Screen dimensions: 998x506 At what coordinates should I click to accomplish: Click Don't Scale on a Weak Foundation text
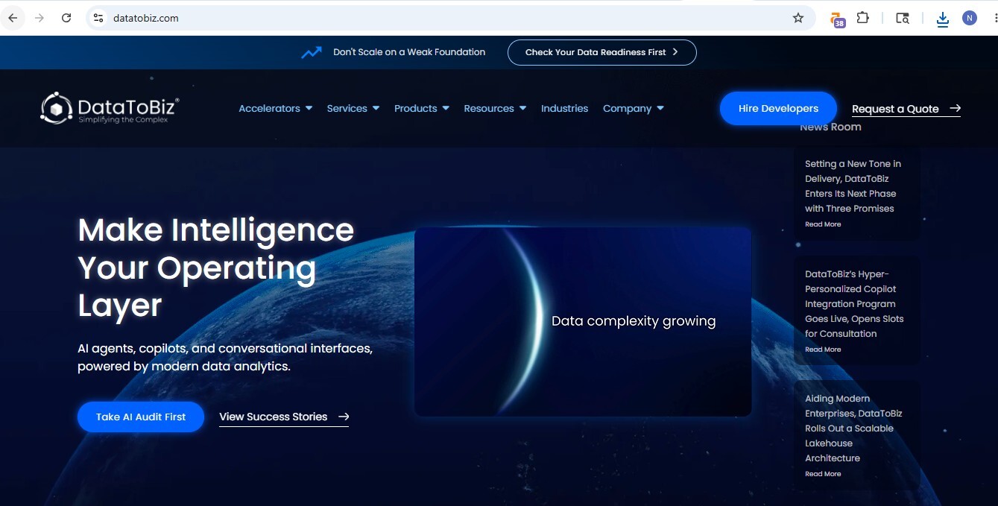tap(409, 52)
